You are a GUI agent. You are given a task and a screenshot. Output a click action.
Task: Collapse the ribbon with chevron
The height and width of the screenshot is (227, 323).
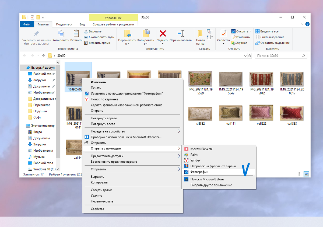(x=302, y=24)
